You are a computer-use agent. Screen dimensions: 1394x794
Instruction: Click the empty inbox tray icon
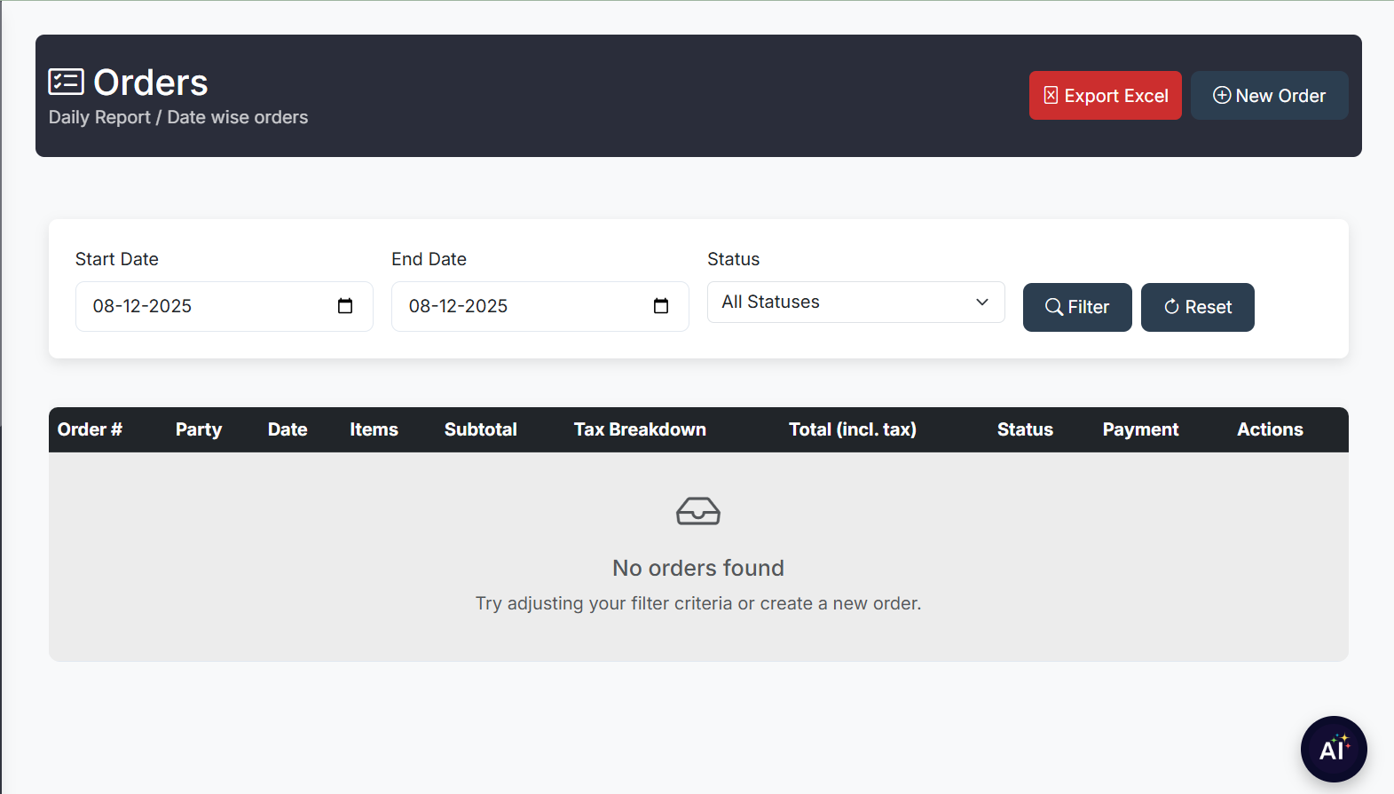pyautogui.click(x=698, y=511)
